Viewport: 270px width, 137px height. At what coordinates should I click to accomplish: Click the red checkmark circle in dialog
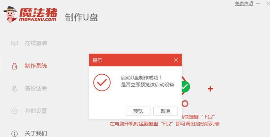[102, 83]
